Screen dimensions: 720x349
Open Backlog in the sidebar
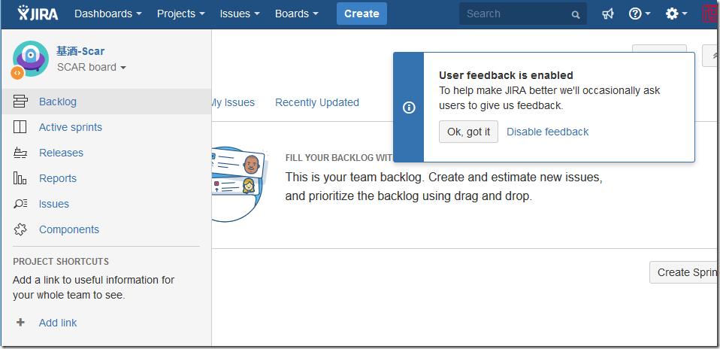click(58, 102)
